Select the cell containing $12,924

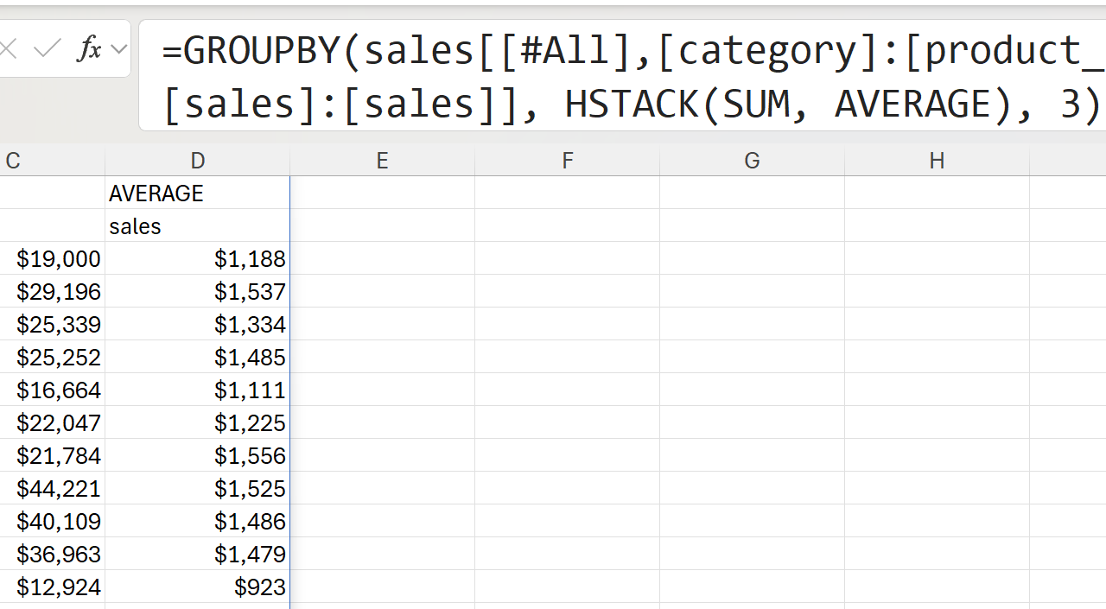(x=54, y=587)
